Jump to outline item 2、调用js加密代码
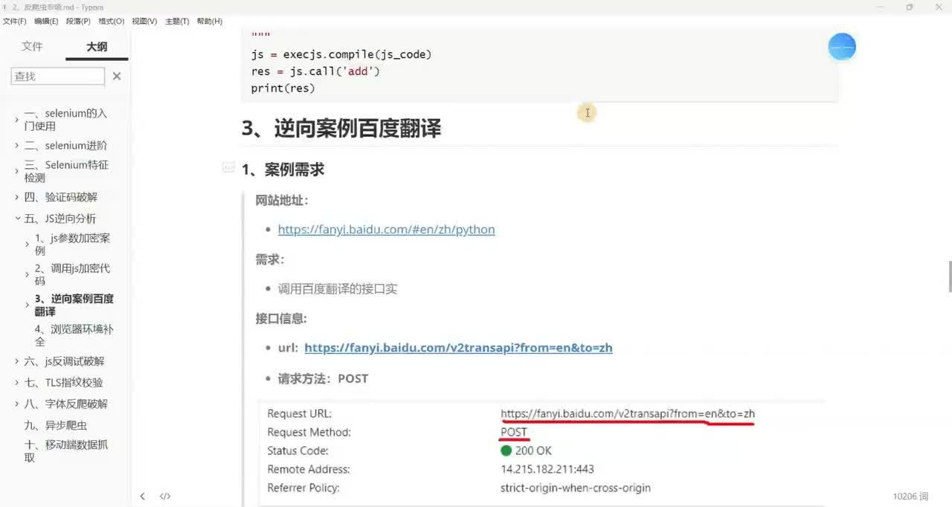Image resolution: width=952 pixels, height=507 pixels. tap(72, 274)
